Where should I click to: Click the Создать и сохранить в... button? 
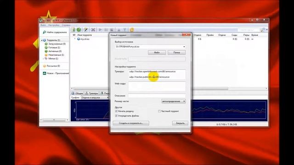tap(131, 123)
